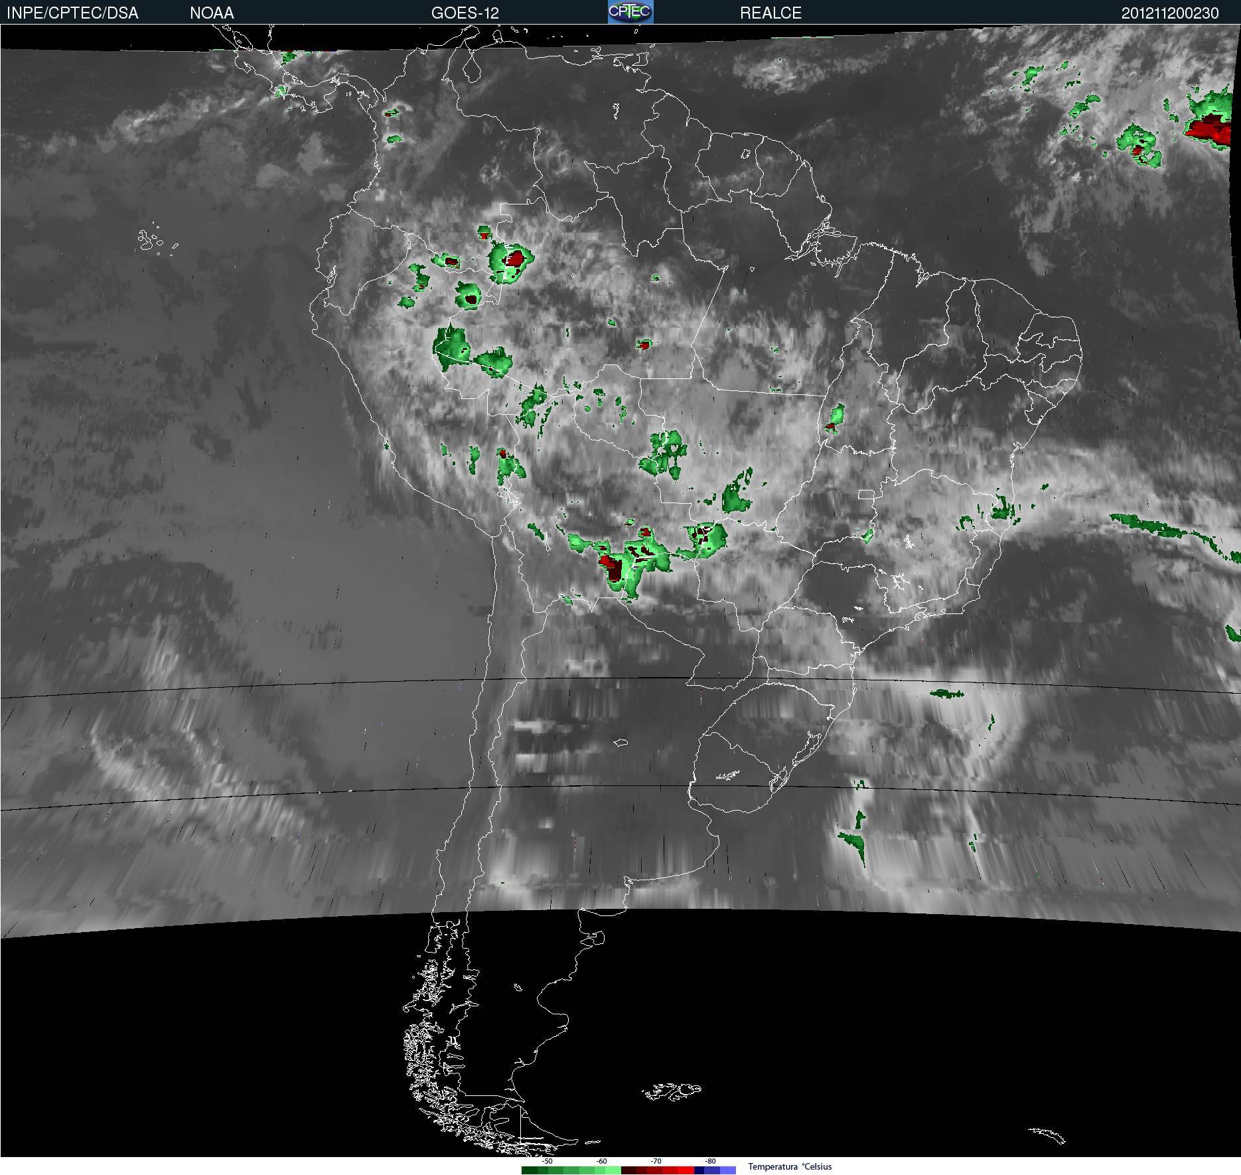1241x1175 pixels.
Task: Click the -50 value on the temperature scale
Action: click(x=547, y=1161)
